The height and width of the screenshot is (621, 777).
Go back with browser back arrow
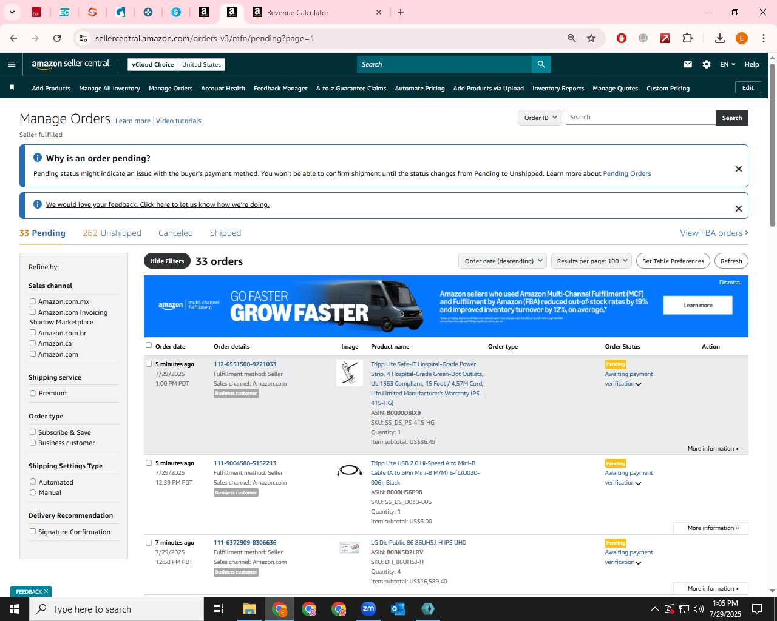coord(13,38)
